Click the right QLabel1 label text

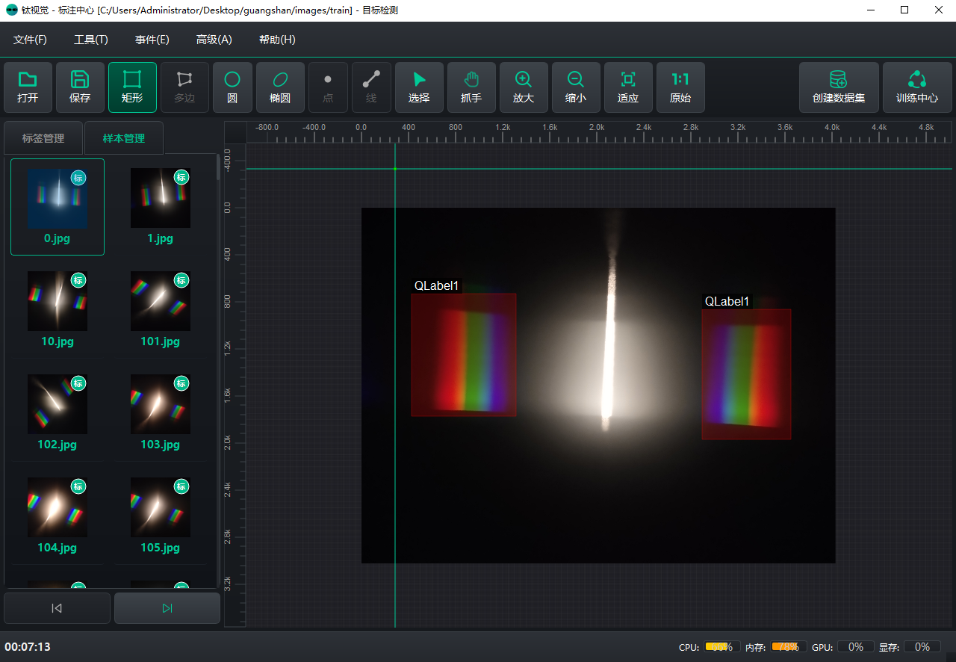(727, 301)
